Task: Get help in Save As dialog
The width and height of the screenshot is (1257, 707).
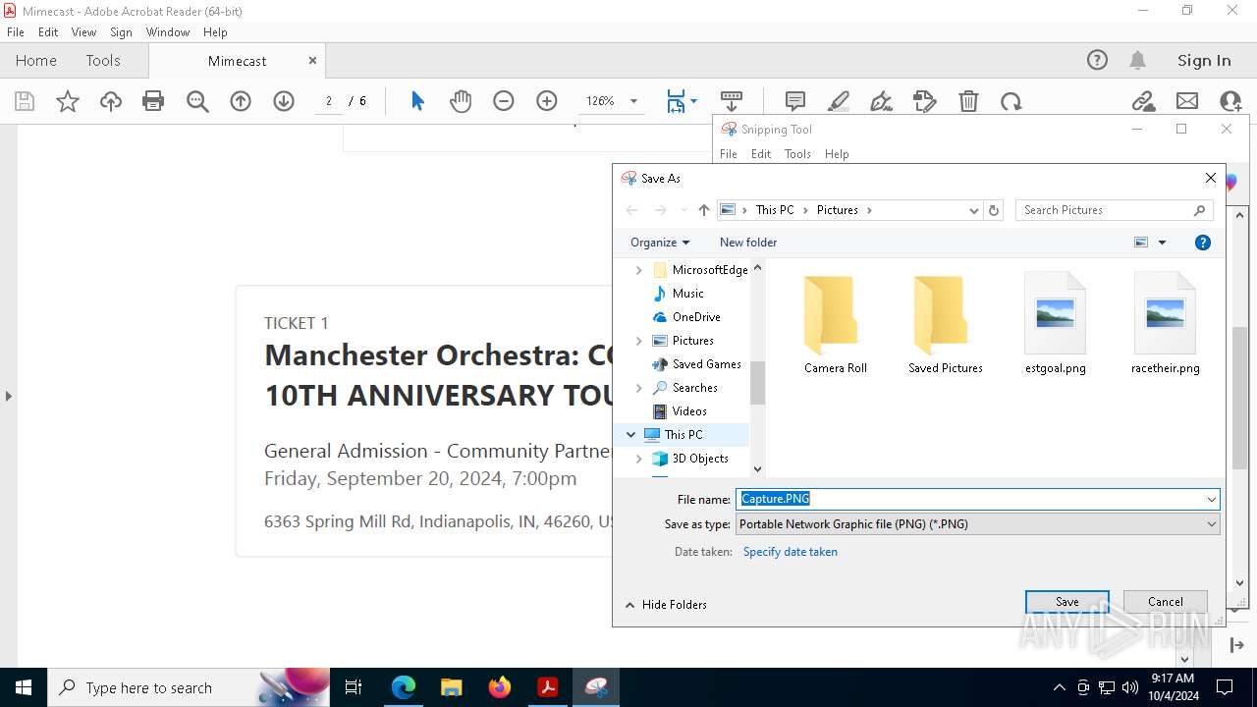Action: [x=1203, y=243]
